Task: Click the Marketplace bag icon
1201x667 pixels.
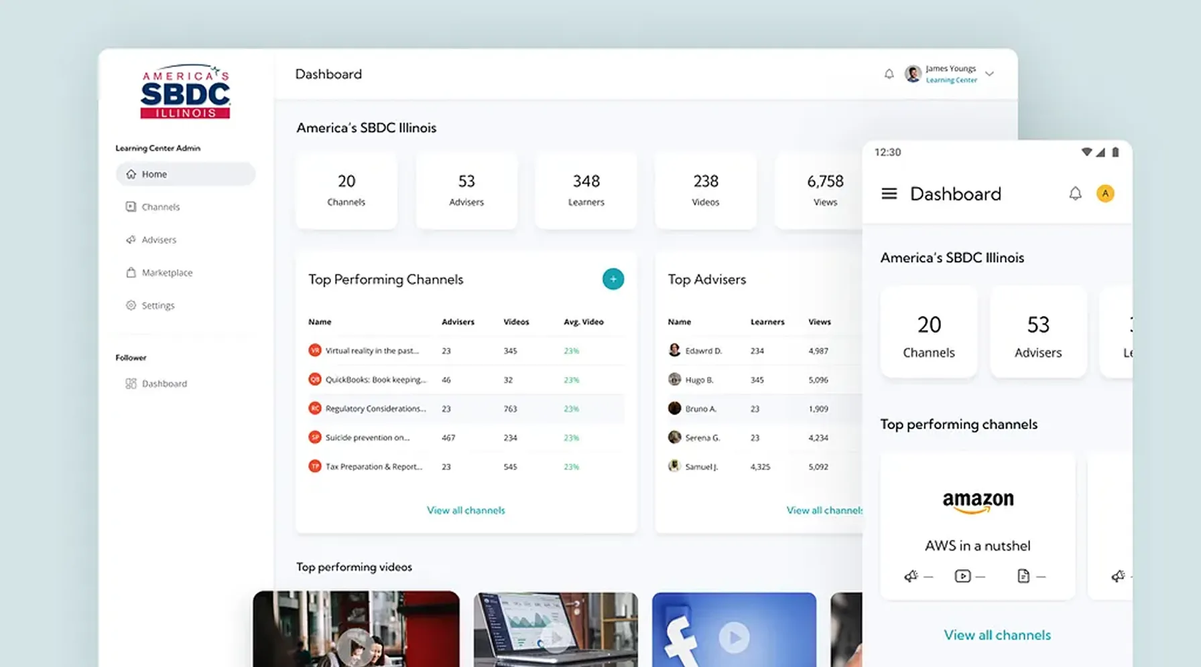Action: (x=131, y=273)
